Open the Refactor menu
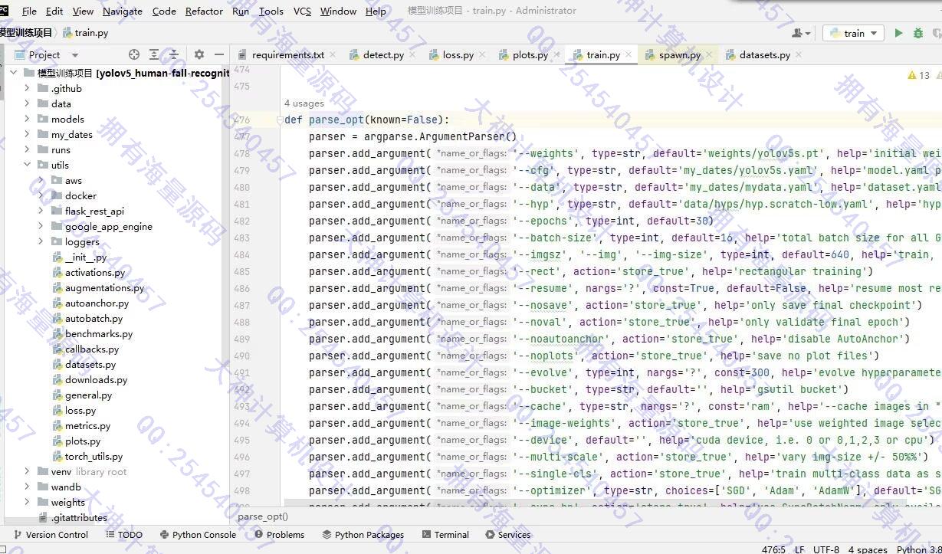Viewport: 942px width, 554px height. pos(204,11)
